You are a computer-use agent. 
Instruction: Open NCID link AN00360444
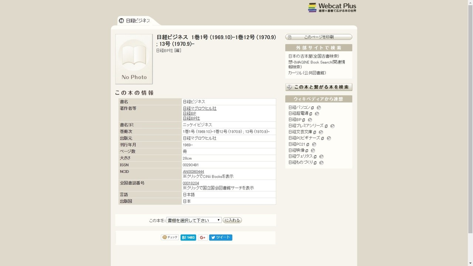pos(193,171)
